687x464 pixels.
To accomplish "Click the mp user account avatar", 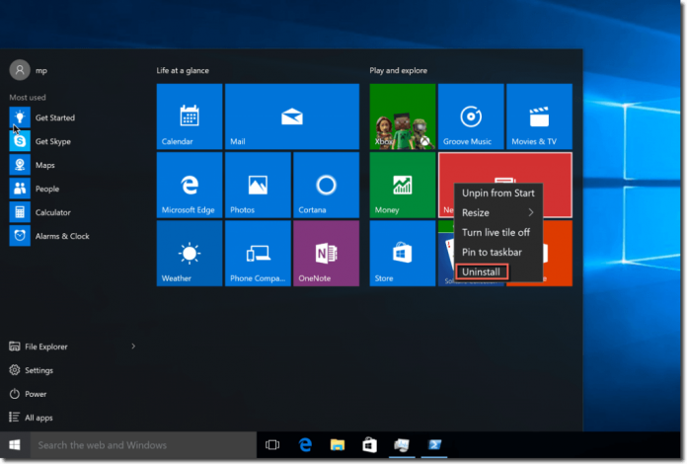I will pyautogui.click(x=20, y=70).
